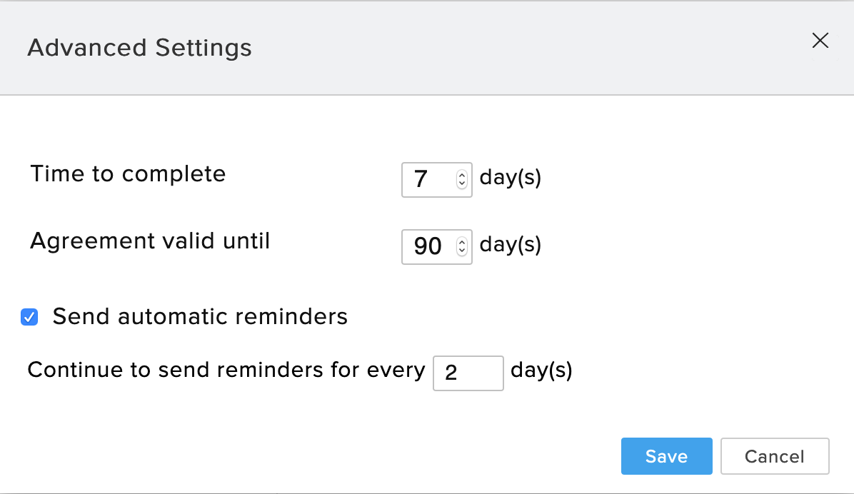854x494 pixels.
Task: Increase Time to complete with up arrow
Action: (x=462, y=174)
